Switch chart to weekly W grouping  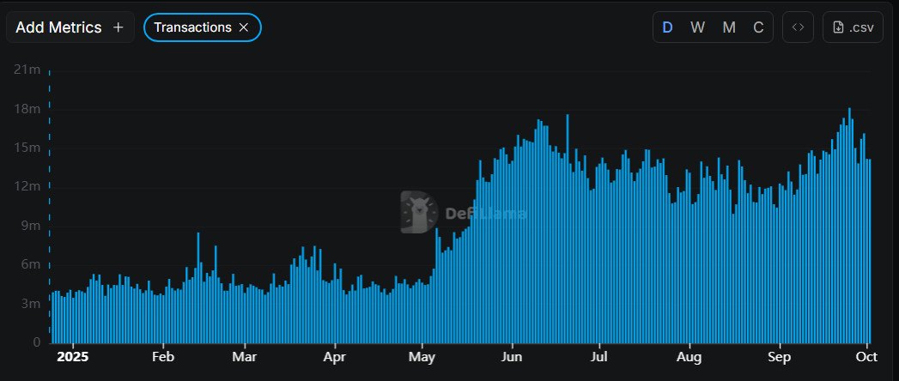coord(698,27)
